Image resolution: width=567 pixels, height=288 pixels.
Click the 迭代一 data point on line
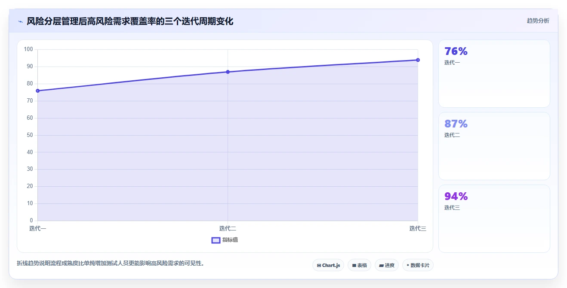38,91
